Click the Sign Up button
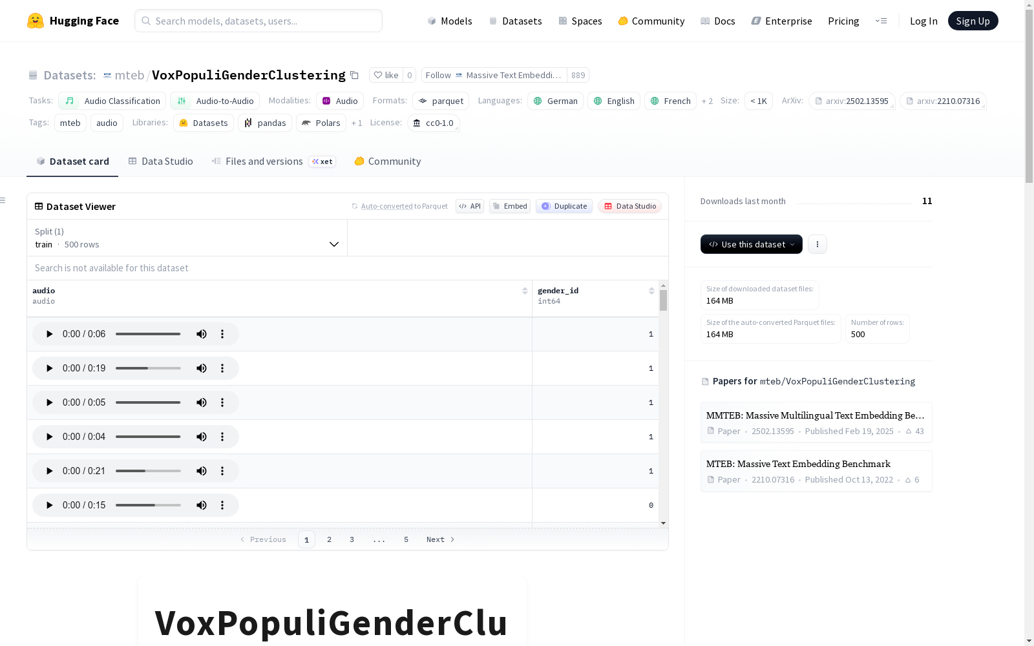Image resolution: width=1034 pixels, height=646 pixels. 973,21
